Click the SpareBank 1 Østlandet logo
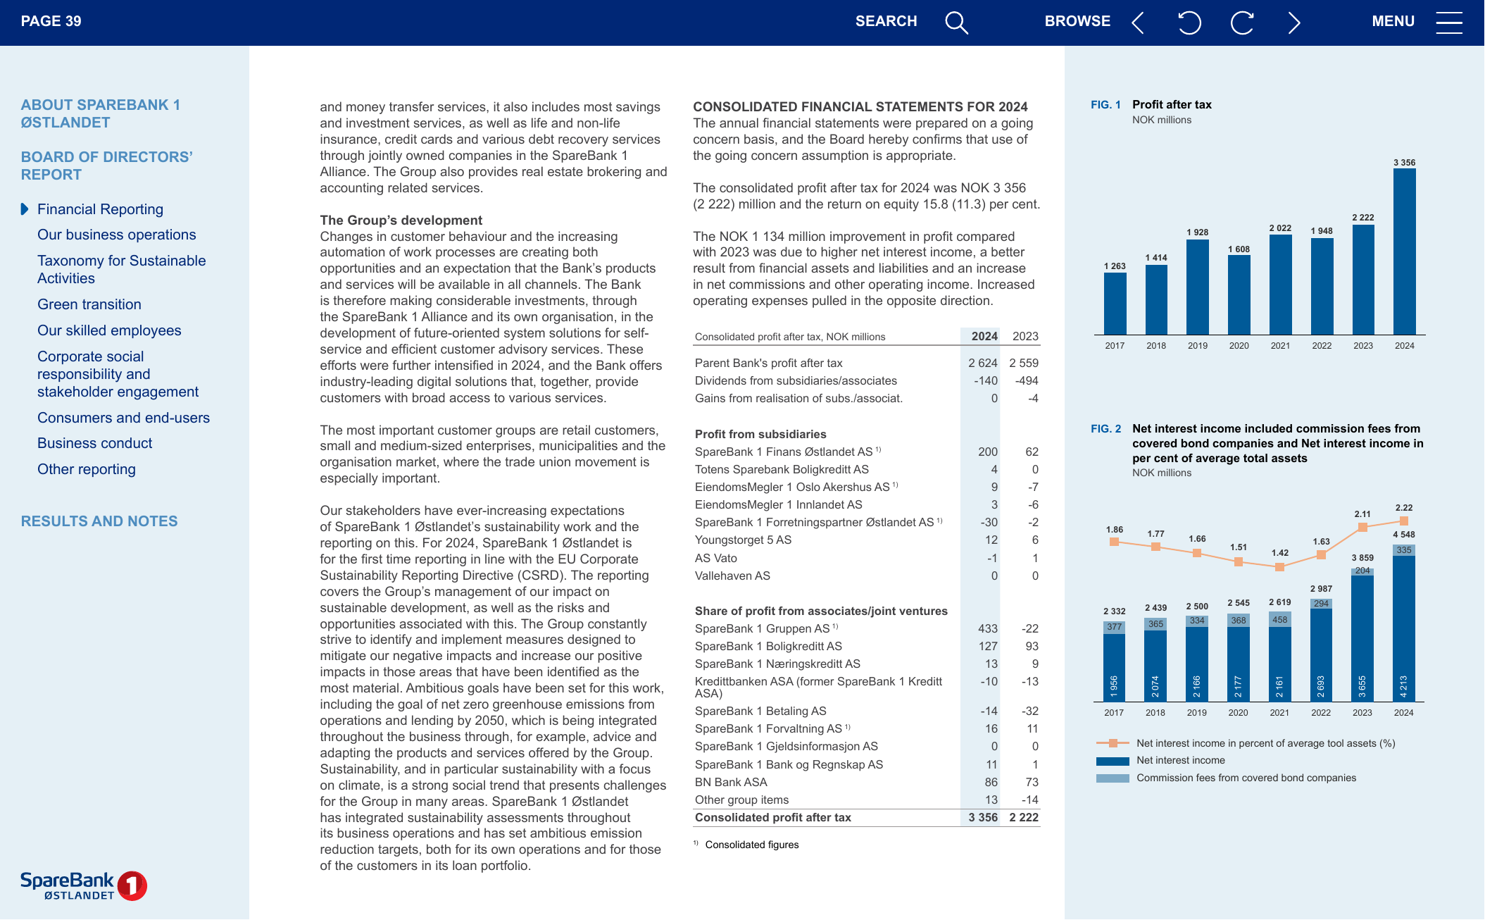This screenshot has height=920, width=1485. click(x=84, y=885)
